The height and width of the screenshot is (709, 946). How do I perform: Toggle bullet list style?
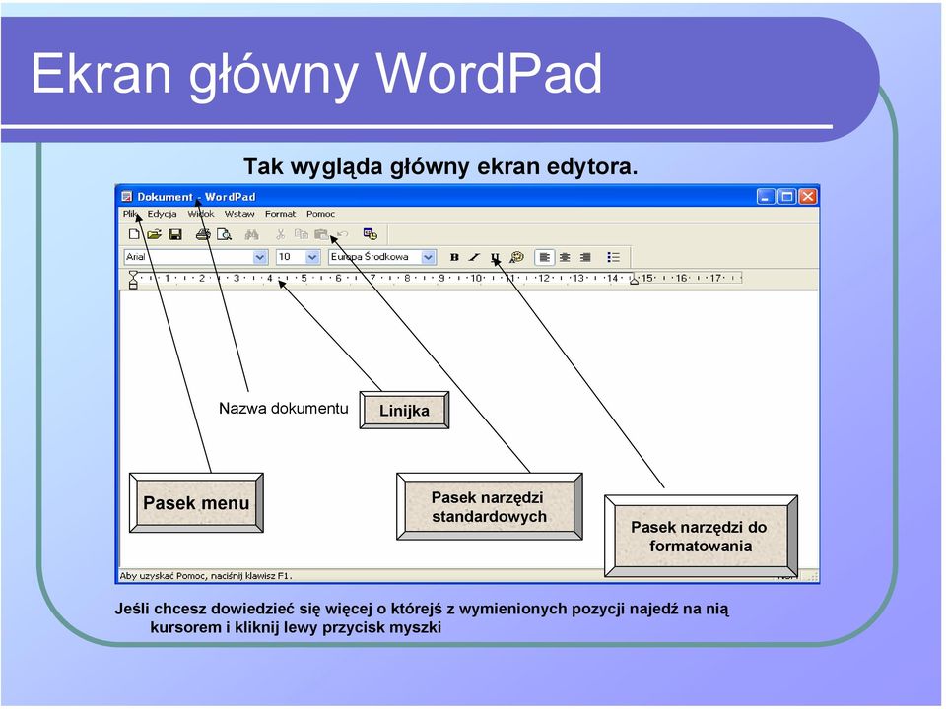point(614,257)
